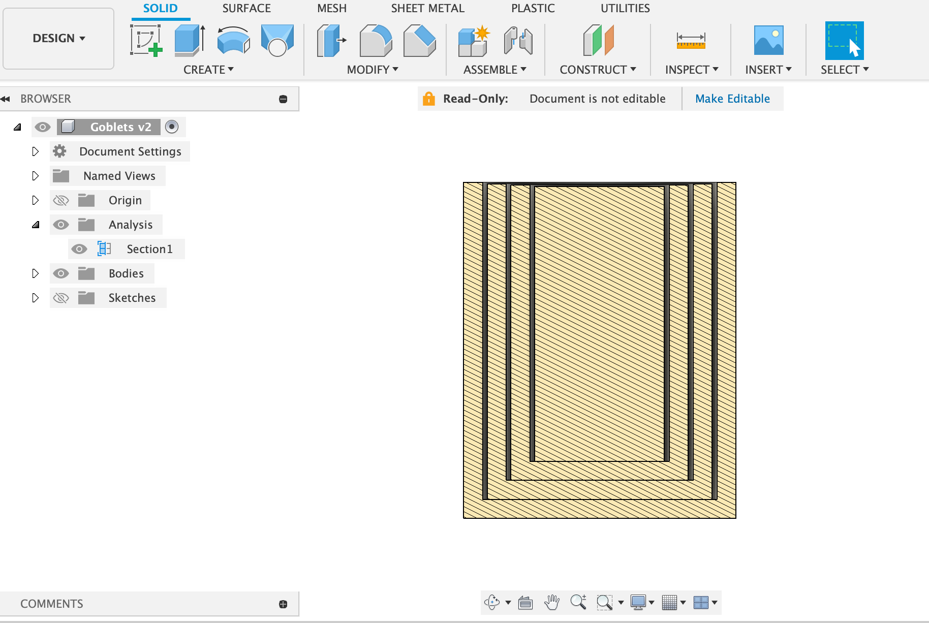The height and width of the screenshot is (623, 929).
Task: Expand the Bodies folder
Action: point(35,273)
